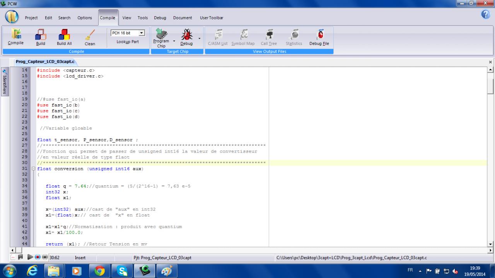Screen dimensions: 495x278
Task: Open Skype from the taskbar
Action: (122, 271)
